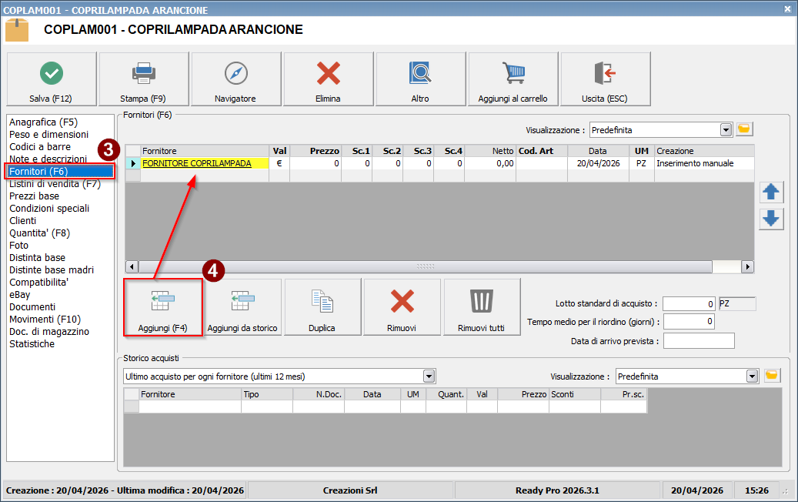This screenshot has height=502, width=798.
Task: Open the FORNITORE COPRILAMPADA supplier link
Action: click(197, 163)
